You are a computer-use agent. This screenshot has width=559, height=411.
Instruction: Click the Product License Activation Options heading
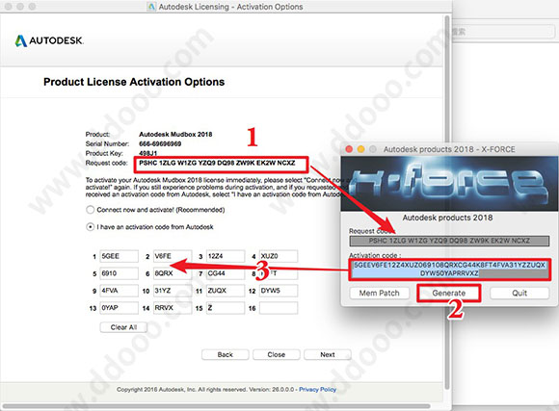click(134, 82)
